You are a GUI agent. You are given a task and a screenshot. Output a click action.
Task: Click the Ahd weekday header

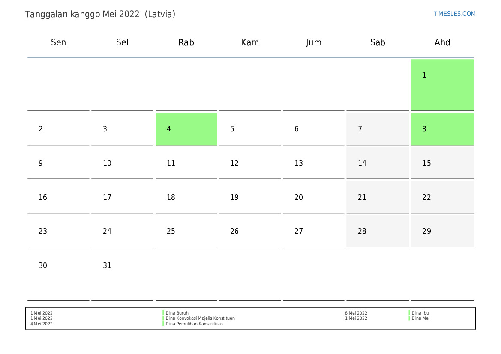(442, 42)
